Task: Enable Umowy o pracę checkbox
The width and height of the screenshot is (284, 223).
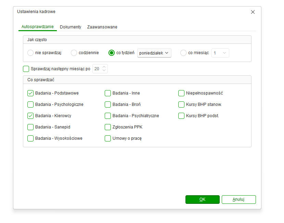Action: tap(108, 138)
